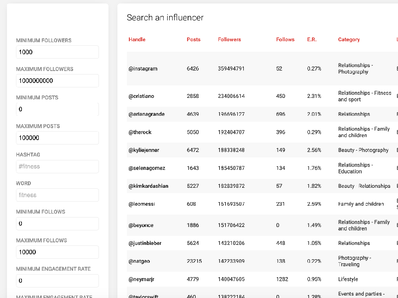
Task: Open the @leomessi handle
Action: (142, 204)
